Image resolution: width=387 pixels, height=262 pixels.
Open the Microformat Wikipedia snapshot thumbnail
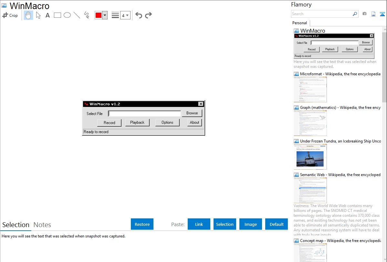[310, 89]
